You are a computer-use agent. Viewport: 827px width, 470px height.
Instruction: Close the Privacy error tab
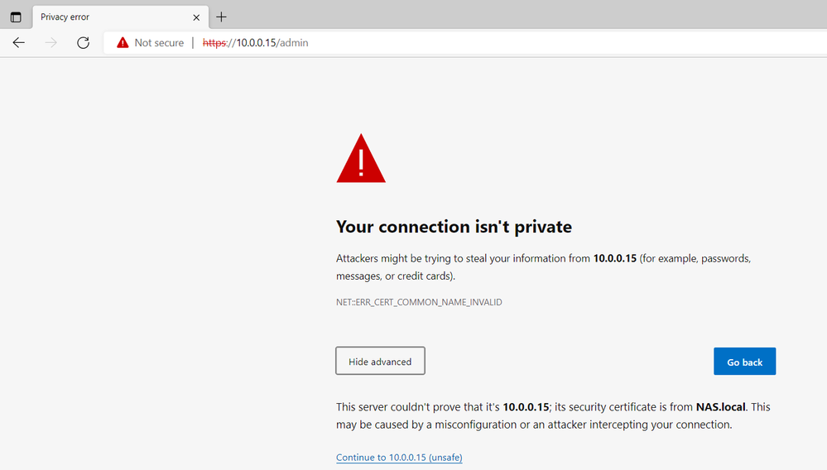click(x=196, y=17)
